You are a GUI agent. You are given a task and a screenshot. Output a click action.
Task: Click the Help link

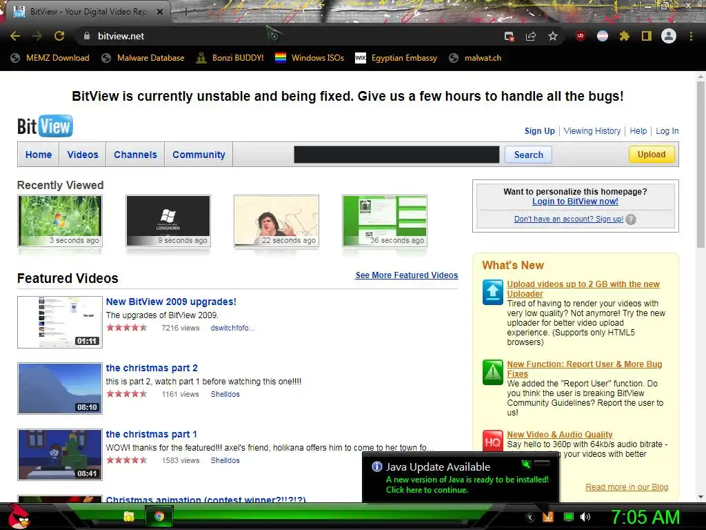pos(638,131)
